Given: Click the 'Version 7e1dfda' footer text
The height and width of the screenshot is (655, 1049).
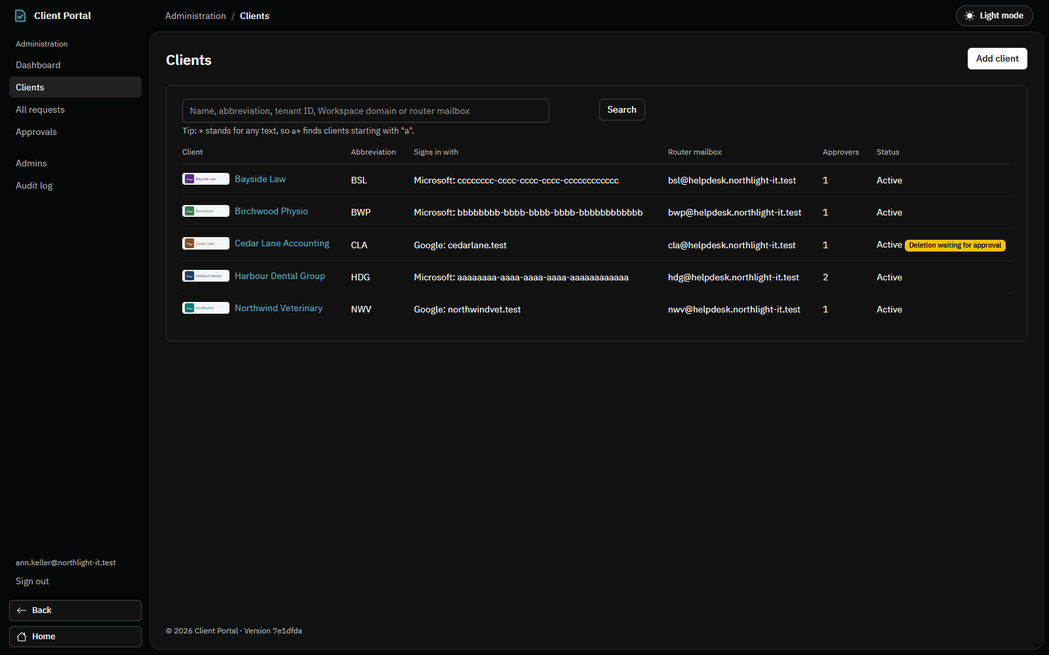Looking at the screenshot, I should click(273, 631).
